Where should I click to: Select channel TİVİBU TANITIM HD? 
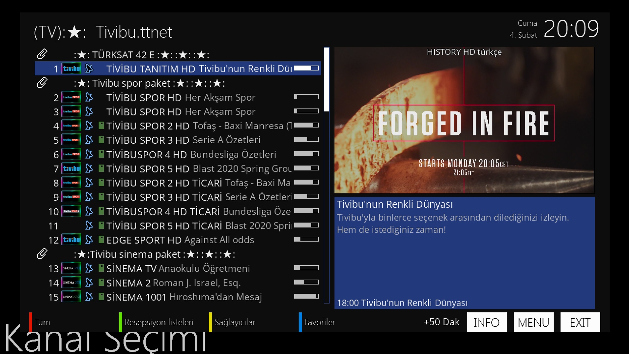tap(178, 69)
